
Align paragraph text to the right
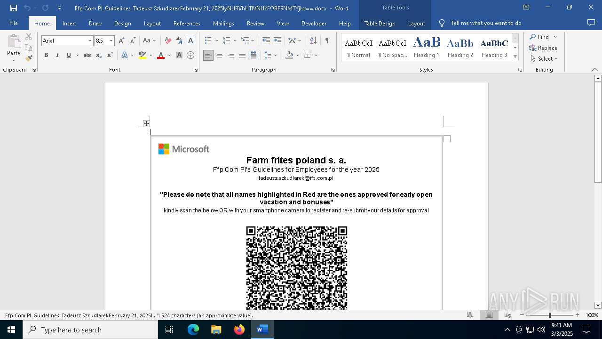[x=231, y=55]
